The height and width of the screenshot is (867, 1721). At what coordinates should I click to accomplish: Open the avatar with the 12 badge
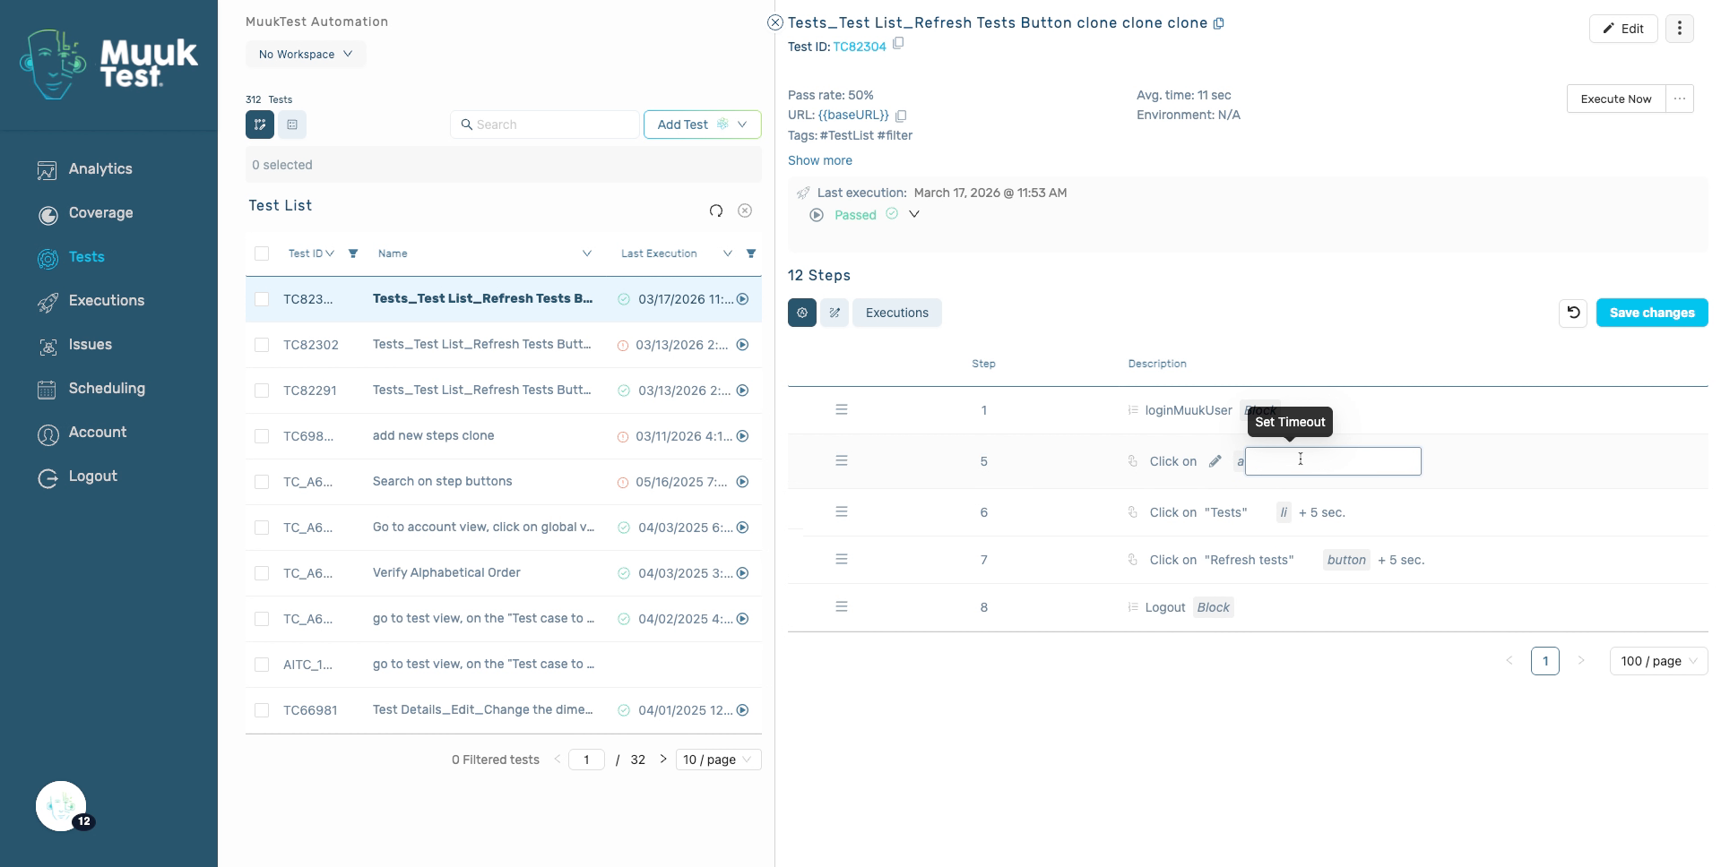point(61,806)
